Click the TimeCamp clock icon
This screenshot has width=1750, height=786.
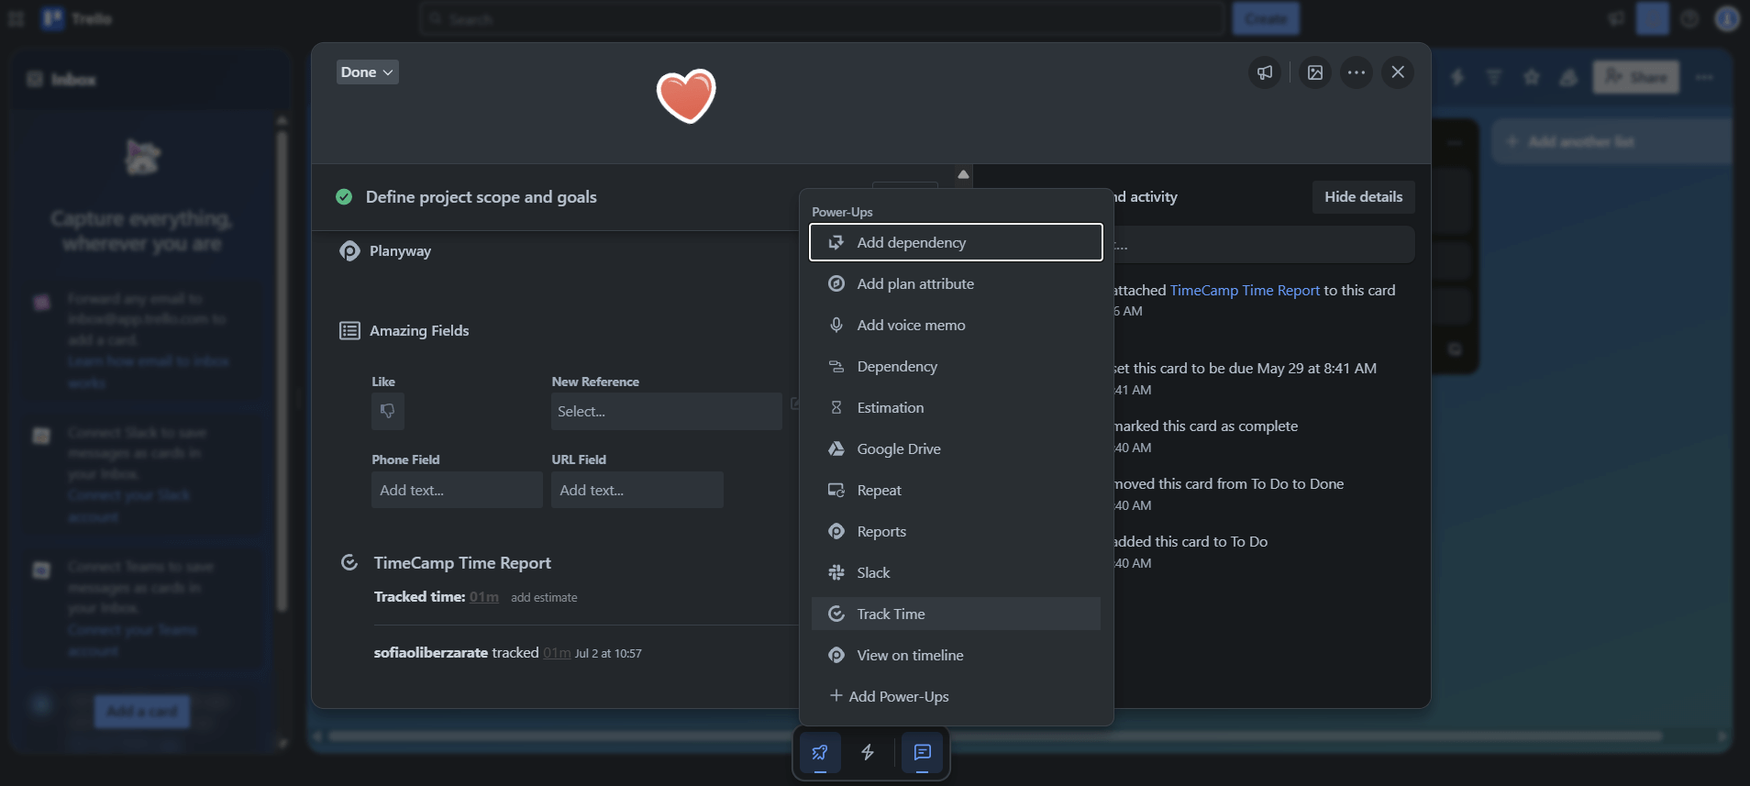(349, 562)
